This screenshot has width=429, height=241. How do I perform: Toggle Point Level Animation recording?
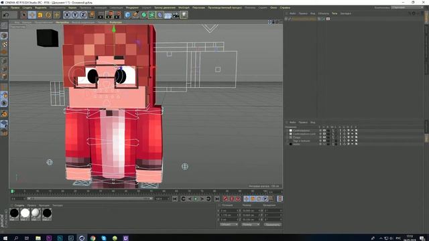(x=271, y=199)
